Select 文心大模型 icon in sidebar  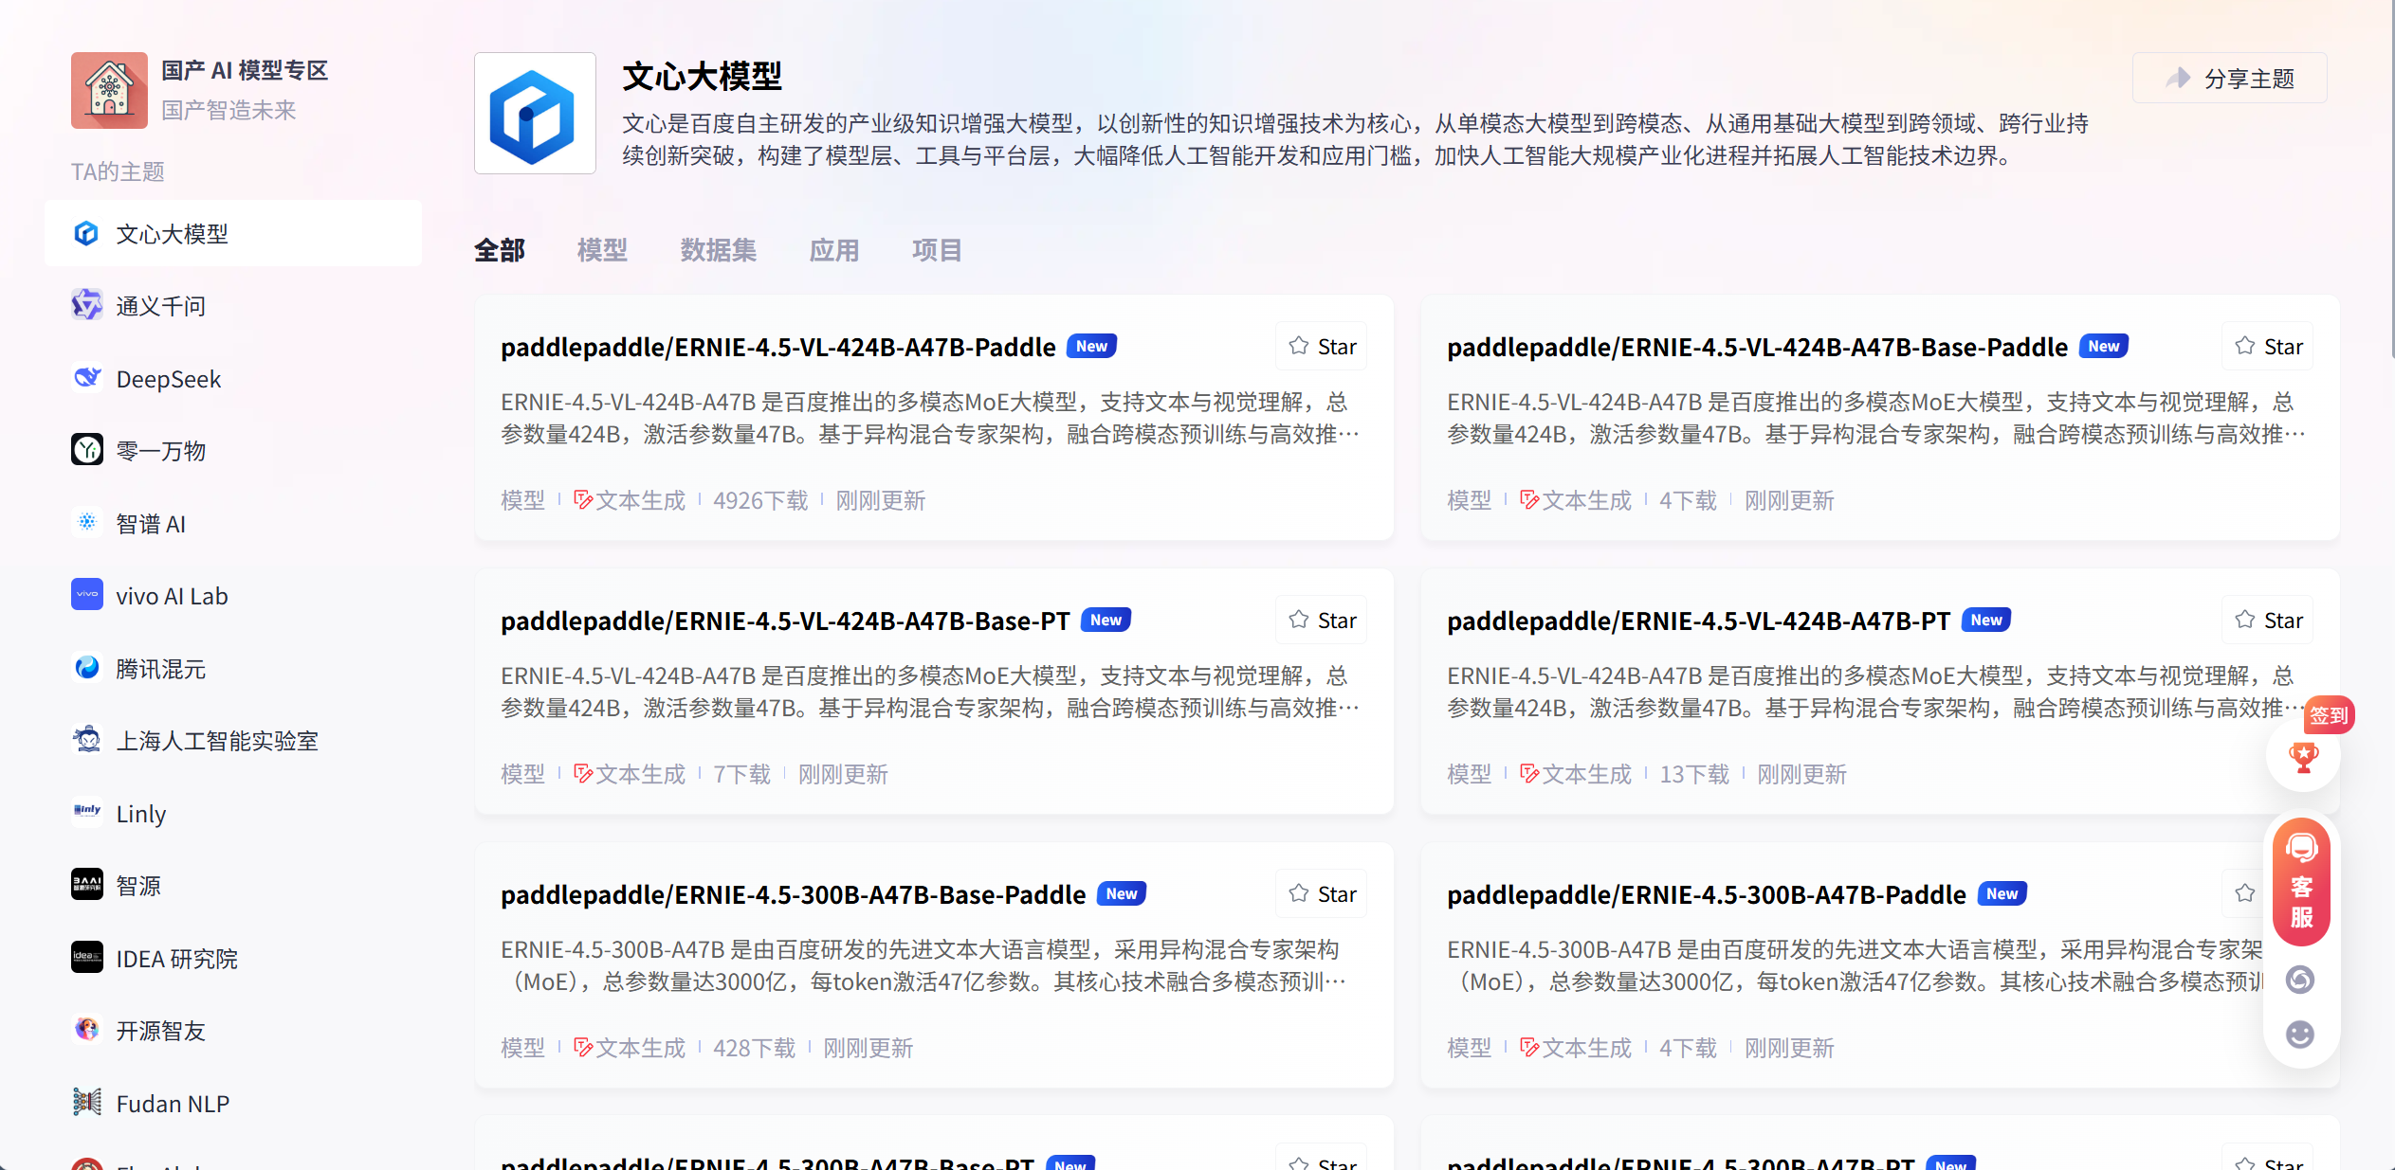point(86,233)
